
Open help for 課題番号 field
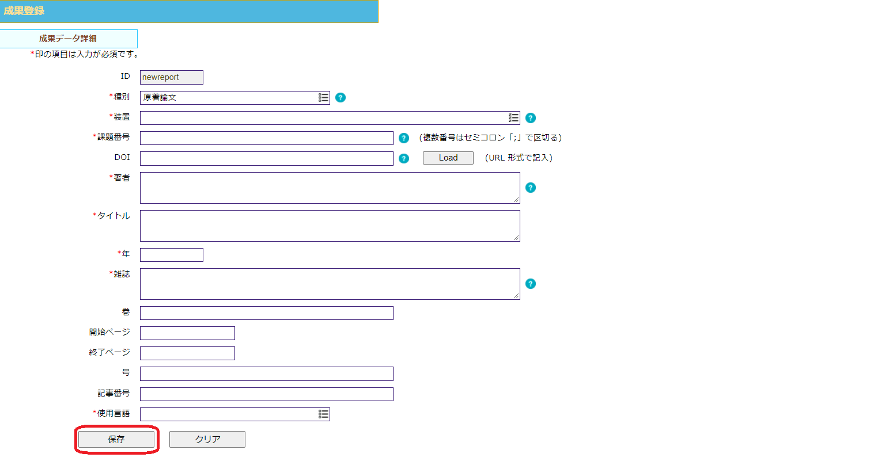tap(404, 138)
